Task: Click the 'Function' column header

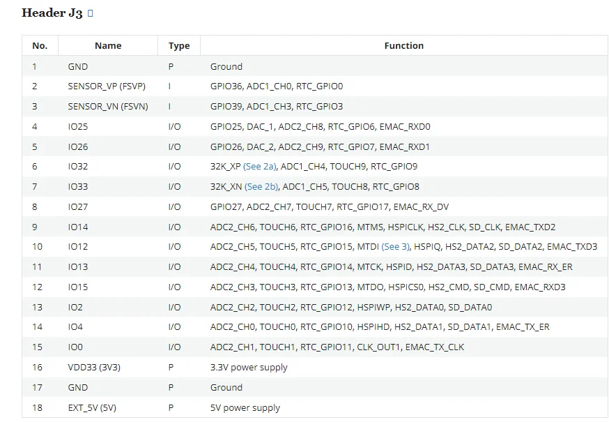Action: (404, 45)
